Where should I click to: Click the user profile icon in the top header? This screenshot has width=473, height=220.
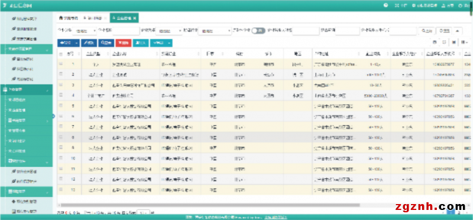[443, 5]
